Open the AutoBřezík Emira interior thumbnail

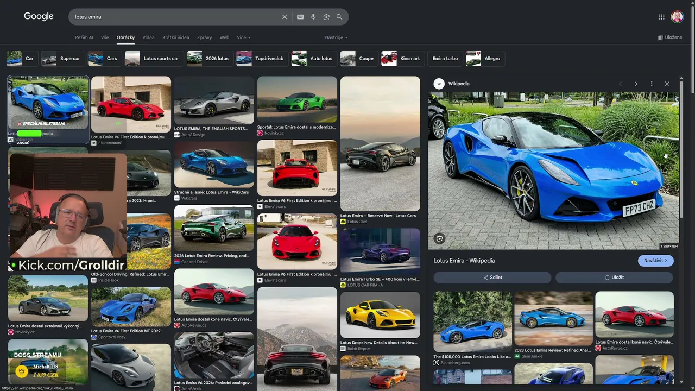pos(214,355)
